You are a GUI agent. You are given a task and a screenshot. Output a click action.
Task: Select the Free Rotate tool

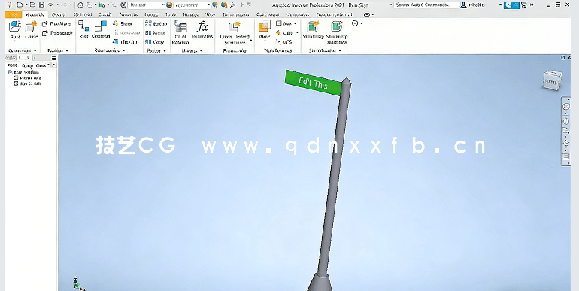(x=57, y=33)
